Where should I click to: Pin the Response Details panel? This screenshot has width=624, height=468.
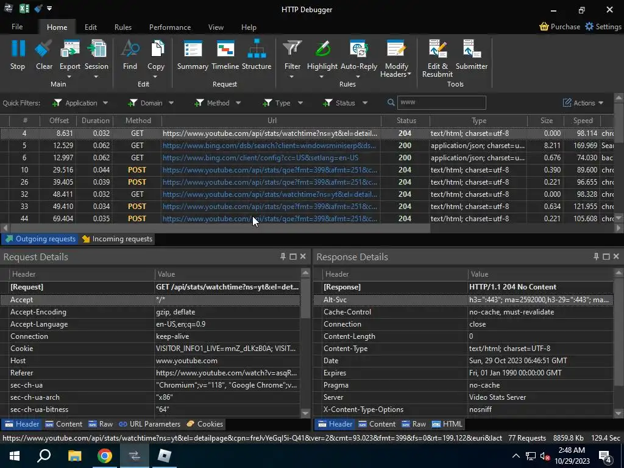pos(596,257)
